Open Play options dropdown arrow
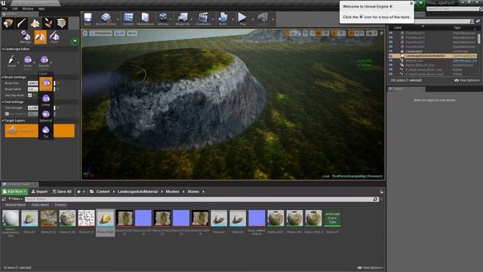Image resolution: width=483 pixels, height=272 pixels. [x=253, y=20]
